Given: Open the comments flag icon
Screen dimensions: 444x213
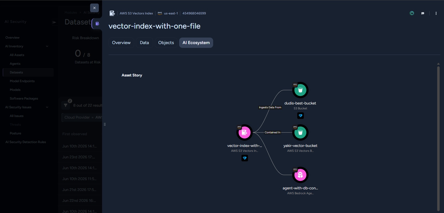Looking at the screenshot, I should tap(423, 13).
